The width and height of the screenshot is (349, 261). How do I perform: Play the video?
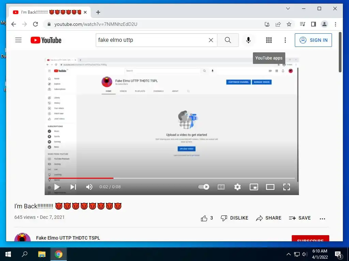click(57, 187)
